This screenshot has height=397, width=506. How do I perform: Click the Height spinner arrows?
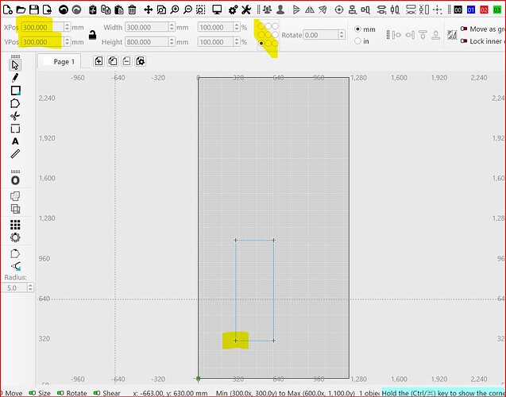[x=172, y=41]
